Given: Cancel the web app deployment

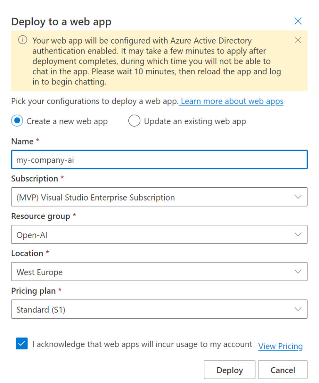Looking at the screenshot, I should pos(283,370).
